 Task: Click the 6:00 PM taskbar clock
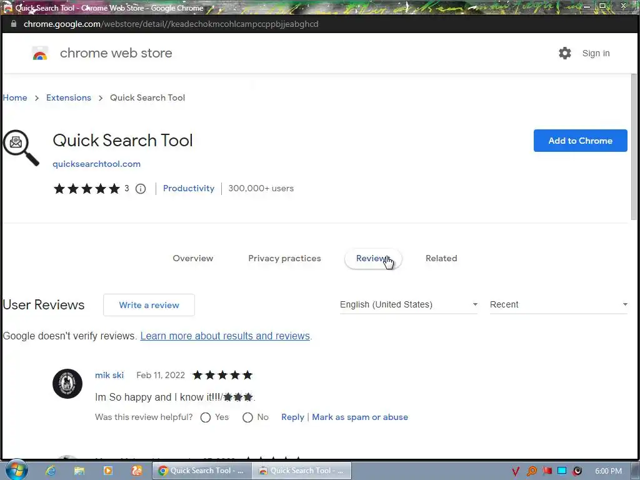click(x=608, y=471)
